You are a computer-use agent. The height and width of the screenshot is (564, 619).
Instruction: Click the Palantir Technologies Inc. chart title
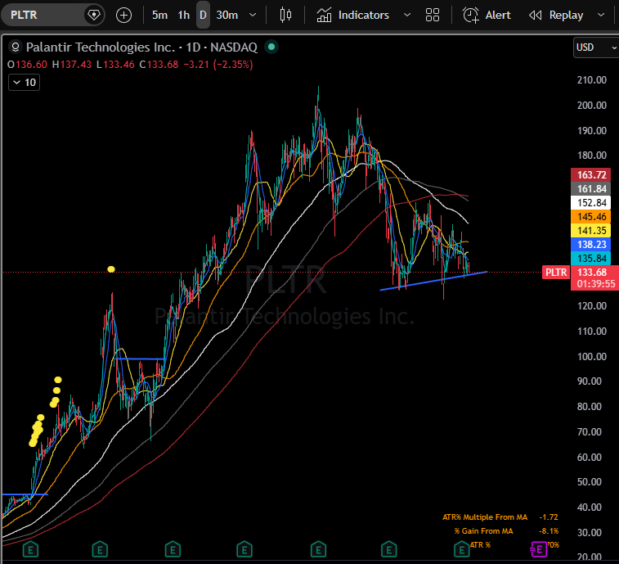[141, 47]
